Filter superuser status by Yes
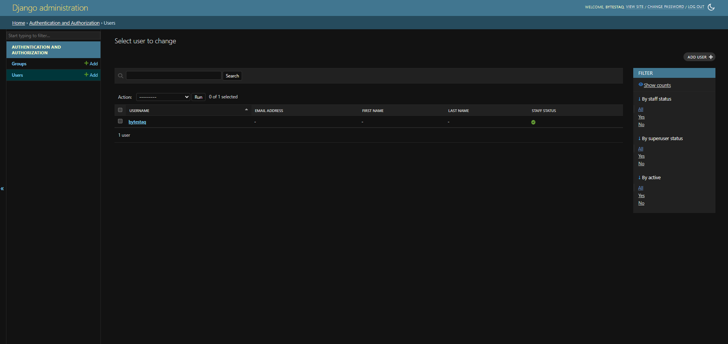Image resolution: width=728 pixels, height=344 pixels. pyautogui.click(x=641, y=156)
